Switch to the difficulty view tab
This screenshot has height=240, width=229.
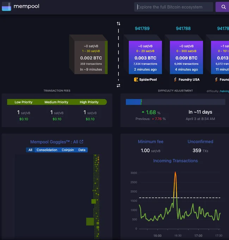[212, 91]
